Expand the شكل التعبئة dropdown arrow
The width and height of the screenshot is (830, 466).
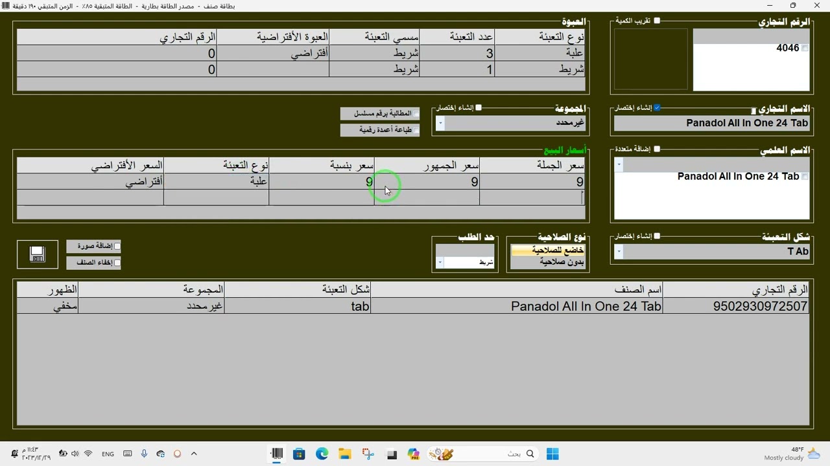(619, 252)
